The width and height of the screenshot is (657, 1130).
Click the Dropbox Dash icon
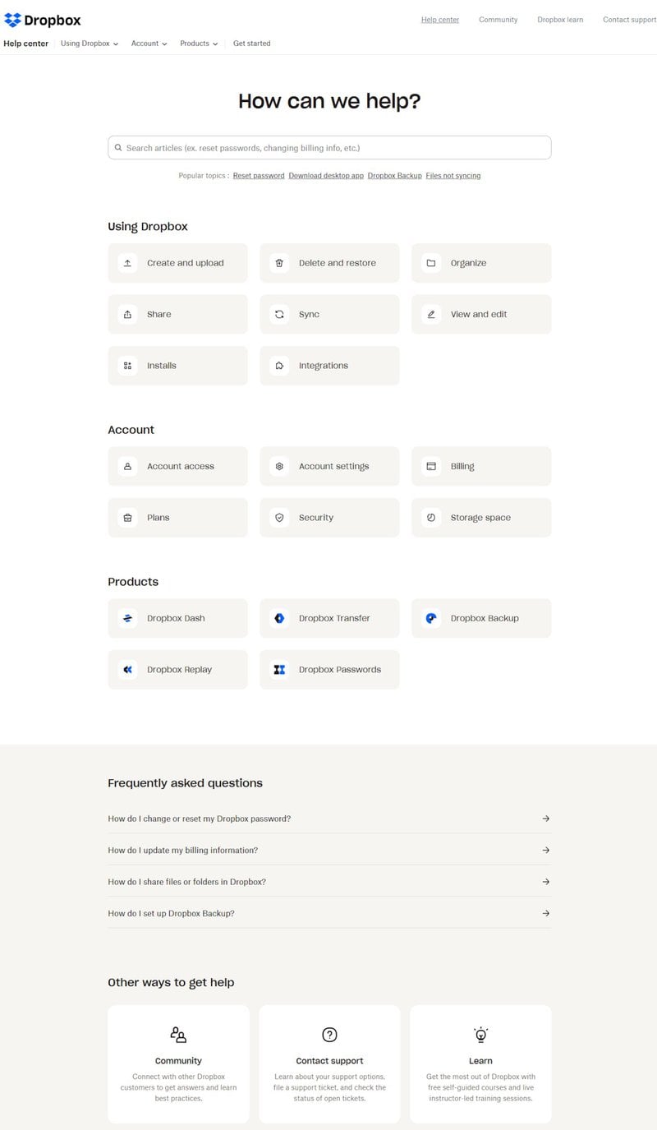127,617
